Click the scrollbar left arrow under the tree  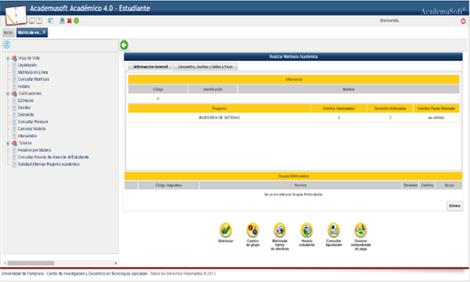(x=5, y=263)
